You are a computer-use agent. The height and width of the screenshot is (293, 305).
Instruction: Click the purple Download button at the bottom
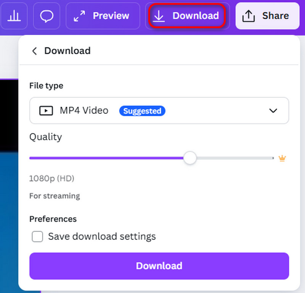159,266
